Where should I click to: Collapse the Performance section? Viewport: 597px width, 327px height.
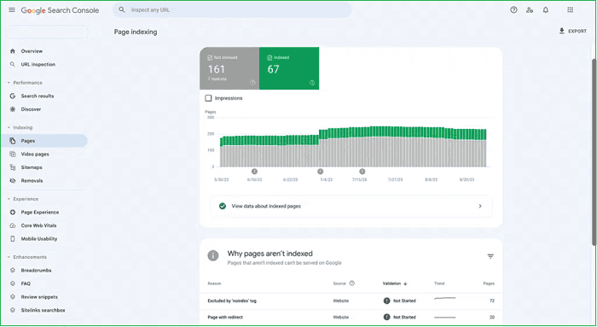click(x=9, y=83)
